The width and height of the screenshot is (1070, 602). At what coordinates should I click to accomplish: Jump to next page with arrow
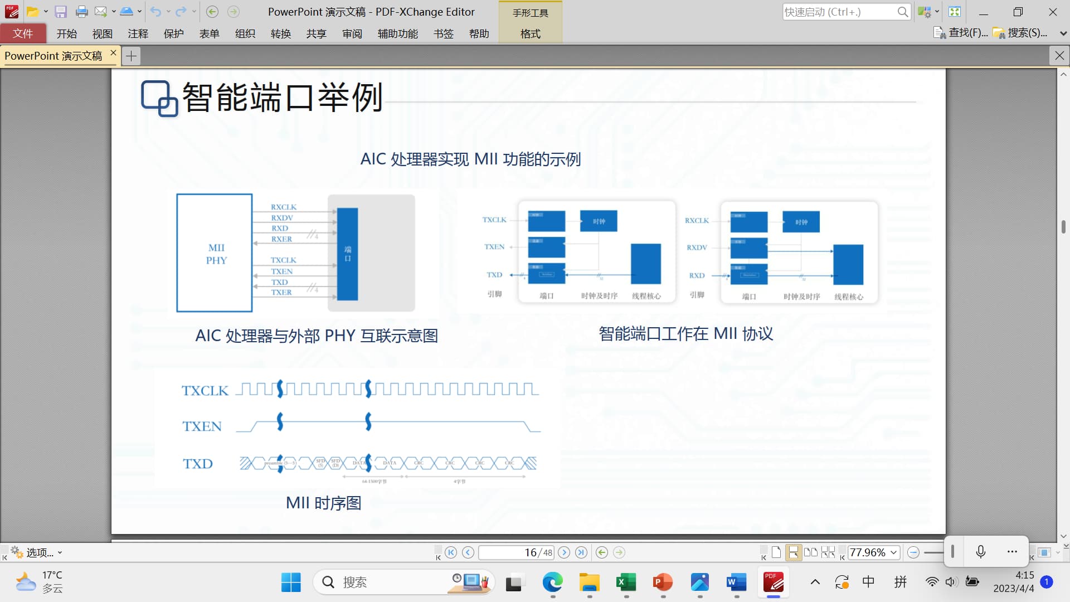point(564,552)
